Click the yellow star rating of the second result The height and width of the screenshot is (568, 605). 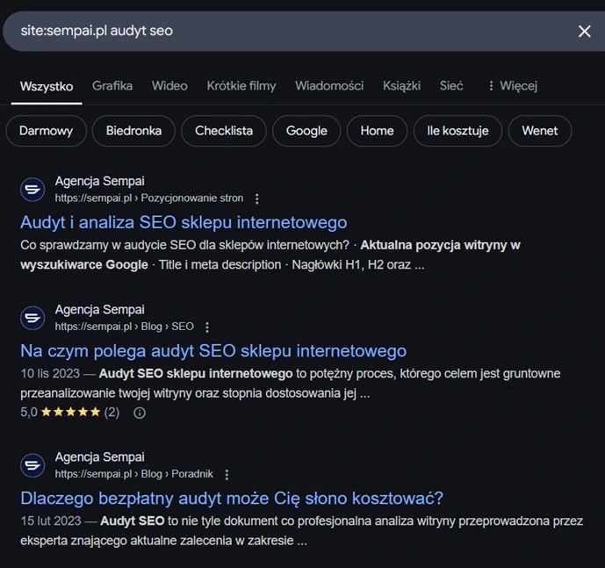[70, 412]
